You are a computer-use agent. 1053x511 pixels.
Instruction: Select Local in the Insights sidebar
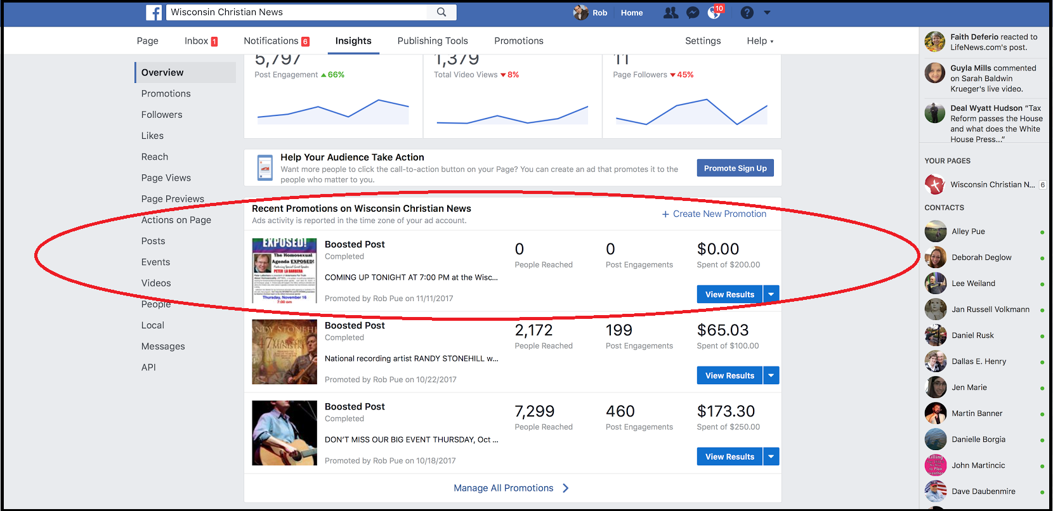153,325
